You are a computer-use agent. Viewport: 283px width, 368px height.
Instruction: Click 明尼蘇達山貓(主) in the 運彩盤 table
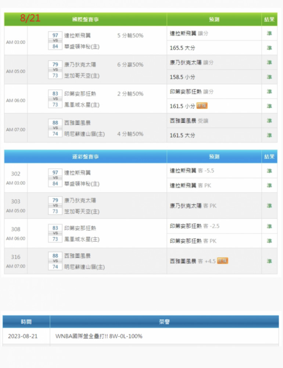85,267
